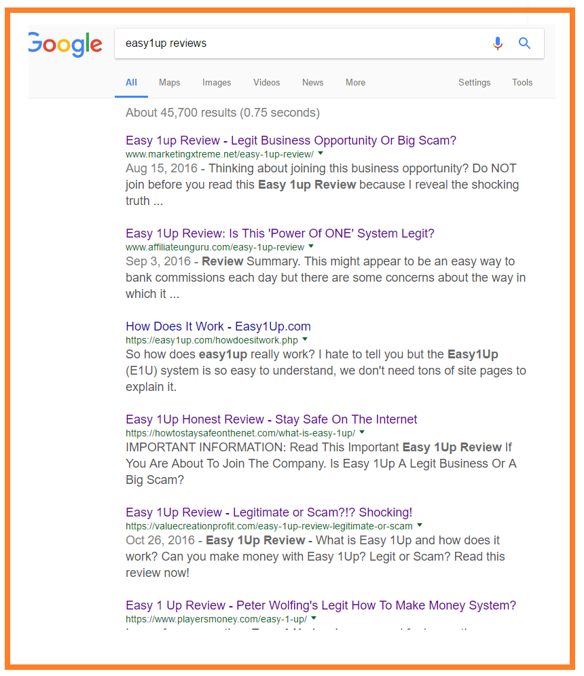
Task: Click the 'Oct 26, 2016' date text
Action: click(x=160, y=541)
